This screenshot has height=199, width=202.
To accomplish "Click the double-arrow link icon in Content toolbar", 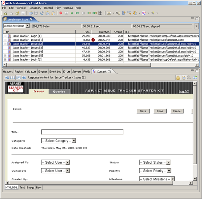I will [x=24, y=77].
